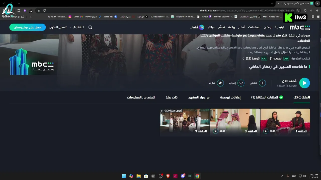Click play icon on Episode 2 card
Image resolution: width=321 pixels, height=180 pixels.
(x=215, y=131)
